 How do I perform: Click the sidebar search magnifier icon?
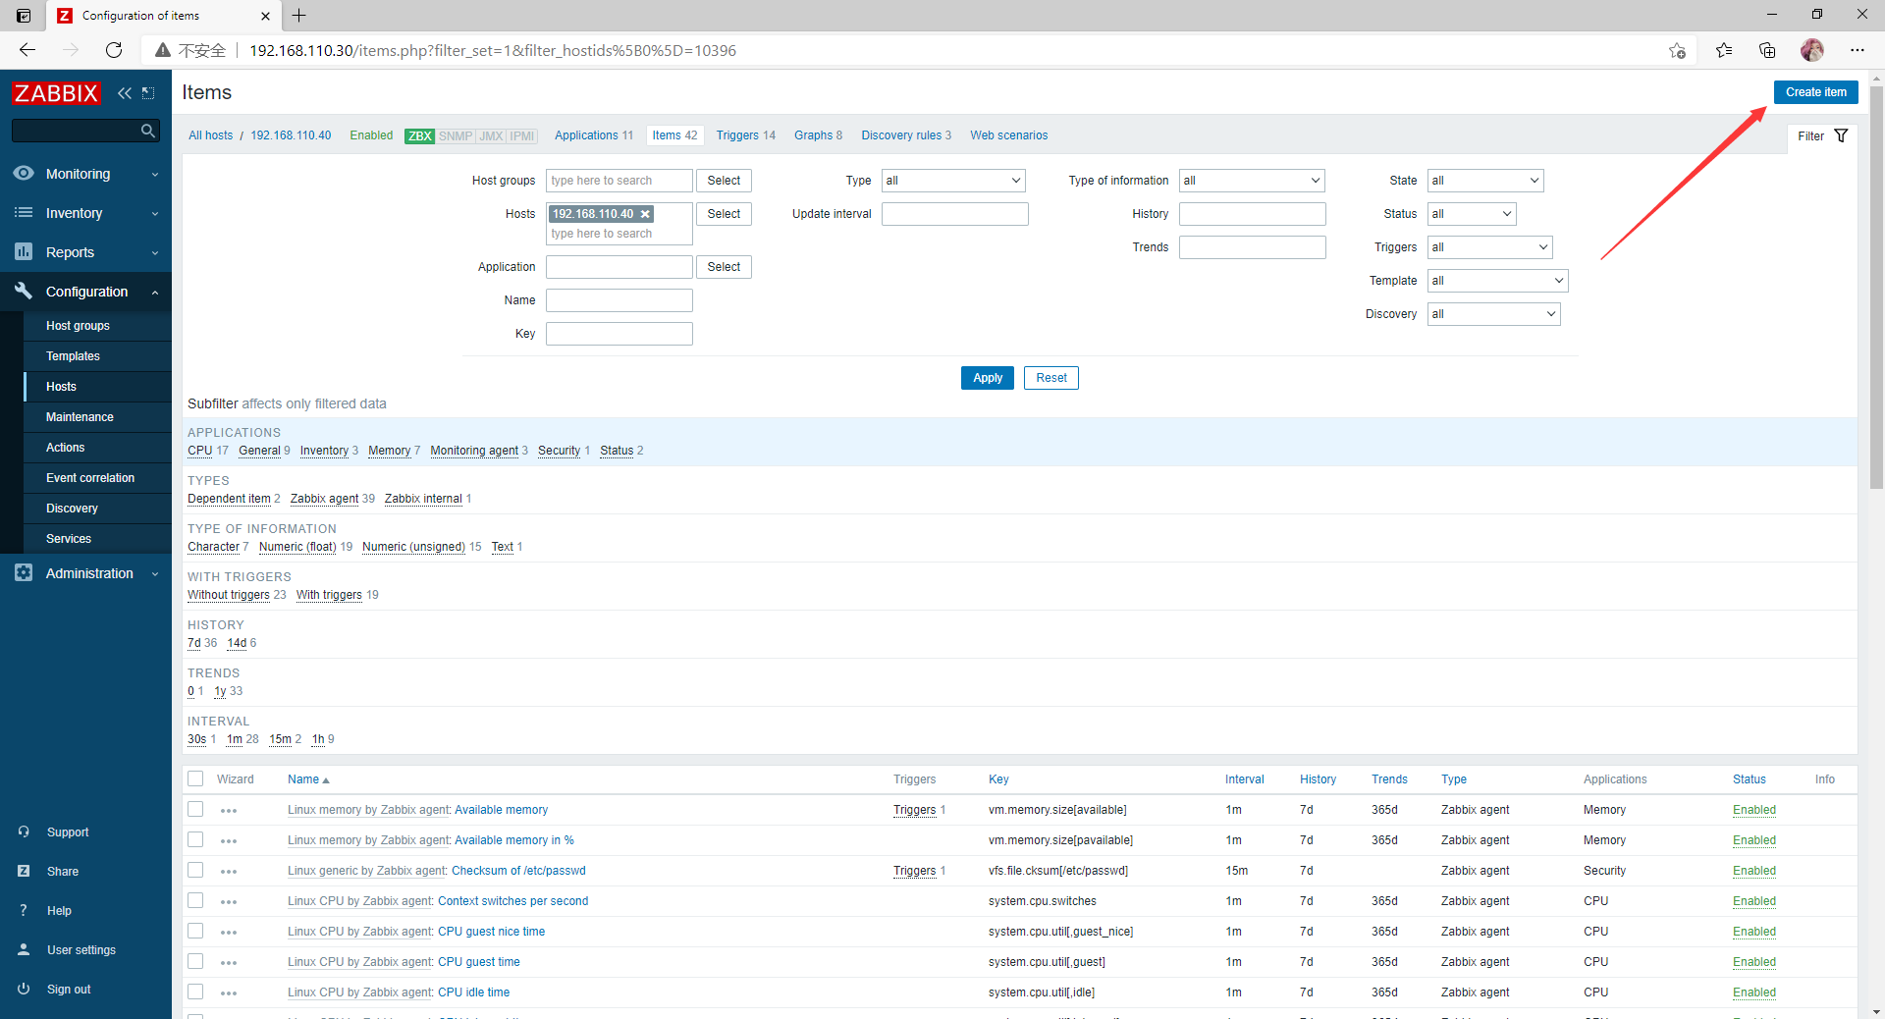pyautogui.click(x=148, y=131)
